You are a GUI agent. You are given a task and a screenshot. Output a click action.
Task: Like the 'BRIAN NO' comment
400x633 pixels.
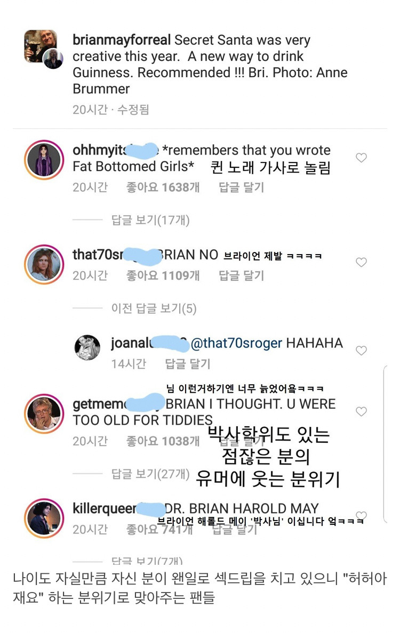pyautogui.click(x=361, y=262)
